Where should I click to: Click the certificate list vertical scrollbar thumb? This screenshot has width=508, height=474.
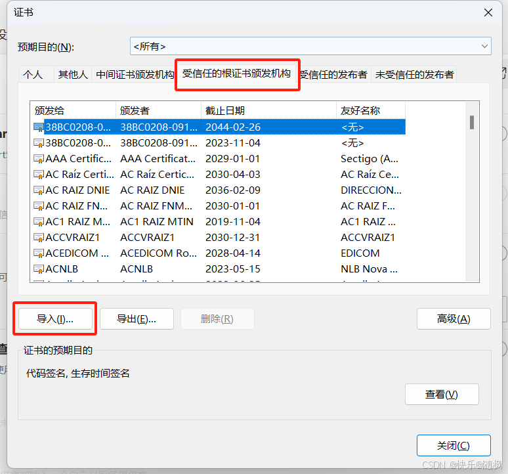tap(472, 123)
